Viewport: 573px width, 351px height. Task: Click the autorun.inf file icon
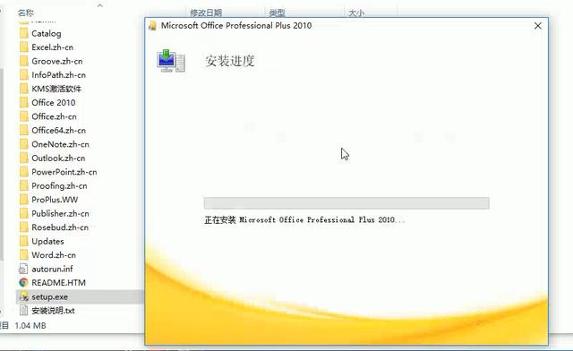[23, 270]
